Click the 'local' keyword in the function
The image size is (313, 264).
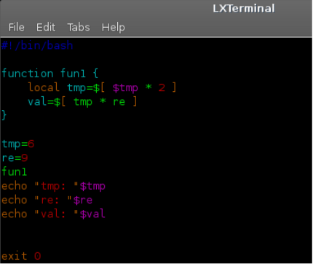(x=44, y=87)
